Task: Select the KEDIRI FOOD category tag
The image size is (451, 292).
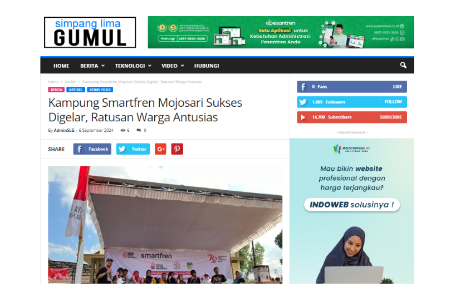Action: 100,90
